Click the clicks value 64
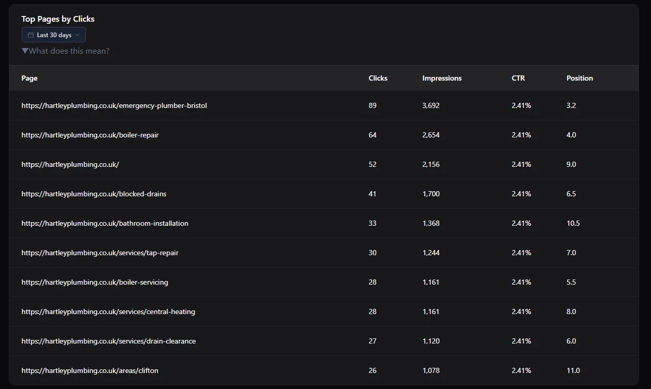Screen dimensions: 651x389 click(373, 135)
